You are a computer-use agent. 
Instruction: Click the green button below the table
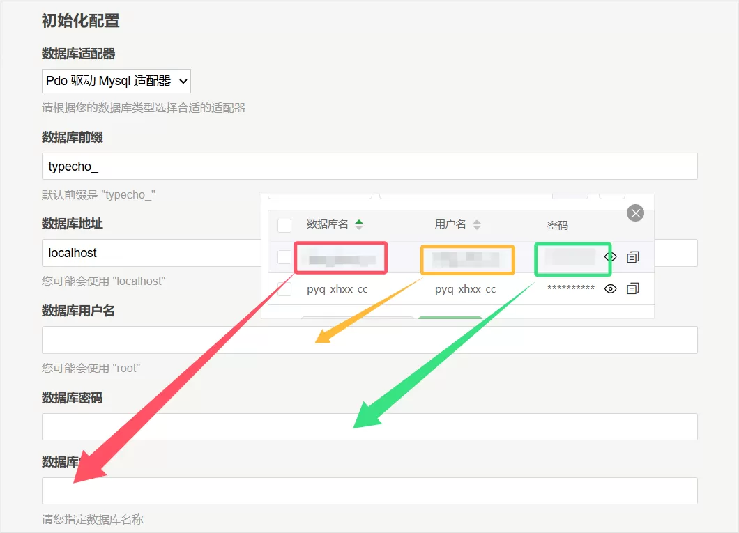click(450, 318)
